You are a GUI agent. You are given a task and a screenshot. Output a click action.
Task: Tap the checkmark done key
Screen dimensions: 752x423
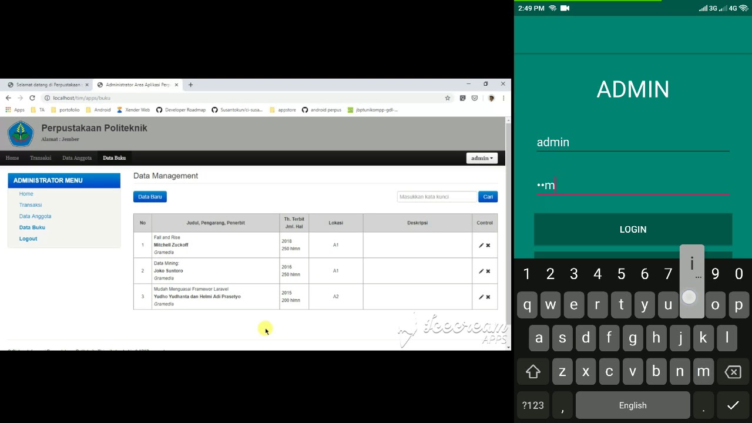click(x=733, y=405)
